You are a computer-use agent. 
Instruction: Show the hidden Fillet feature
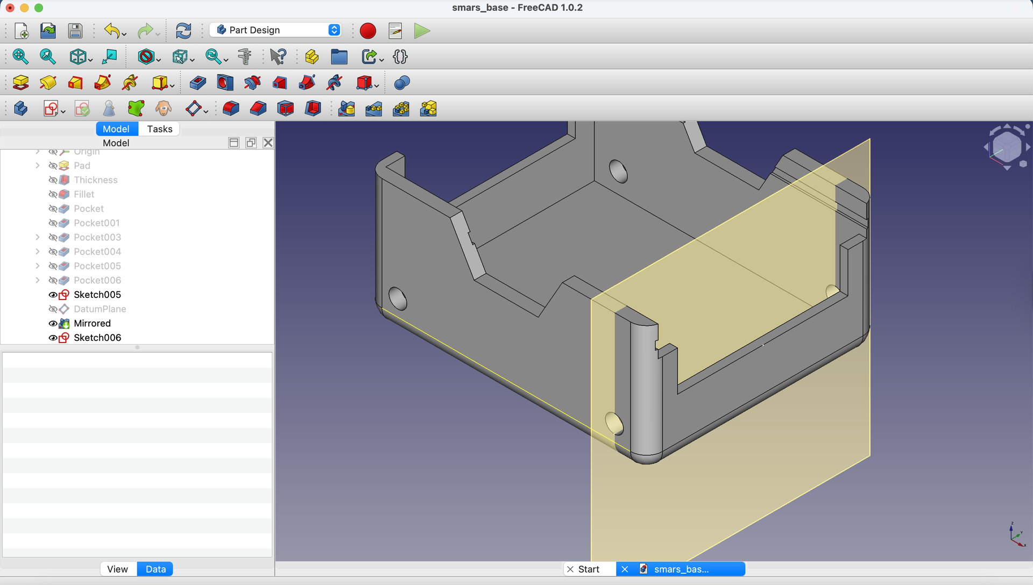(53, 195)
